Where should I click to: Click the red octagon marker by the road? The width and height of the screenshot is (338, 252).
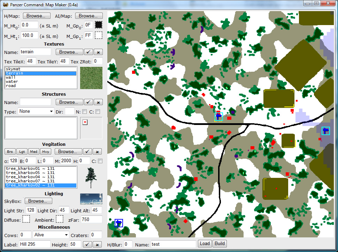click(173, 128)
